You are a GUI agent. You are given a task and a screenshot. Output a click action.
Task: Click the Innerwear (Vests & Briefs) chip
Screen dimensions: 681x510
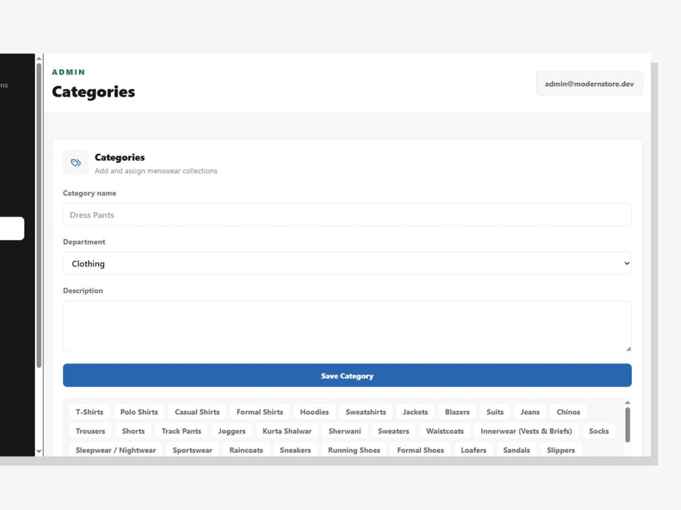[x=526, y=431]
